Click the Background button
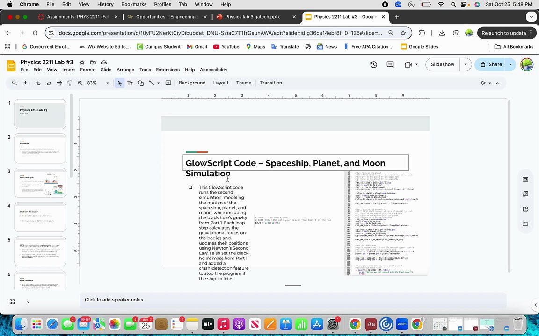The height and width of the screenshot is (336, 539). (x=192, y=83)
